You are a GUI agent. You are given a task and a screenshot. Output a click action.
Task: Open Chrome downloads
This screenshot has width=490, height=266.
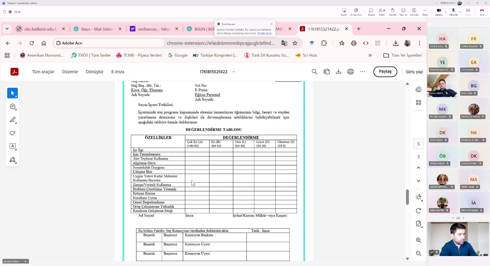[x=395, y=43]
